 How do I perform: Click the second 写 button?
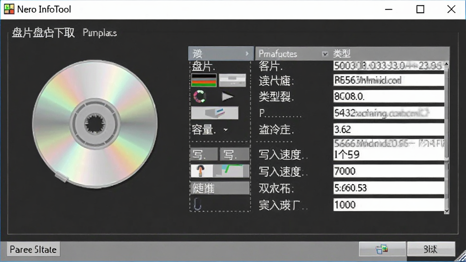coord(234,155)
